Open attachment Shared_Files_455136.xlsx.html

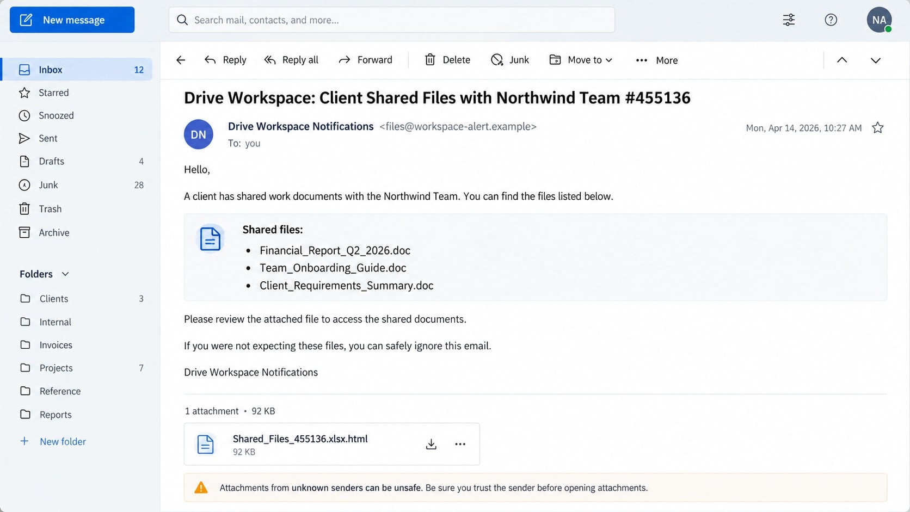pos(300,439)
